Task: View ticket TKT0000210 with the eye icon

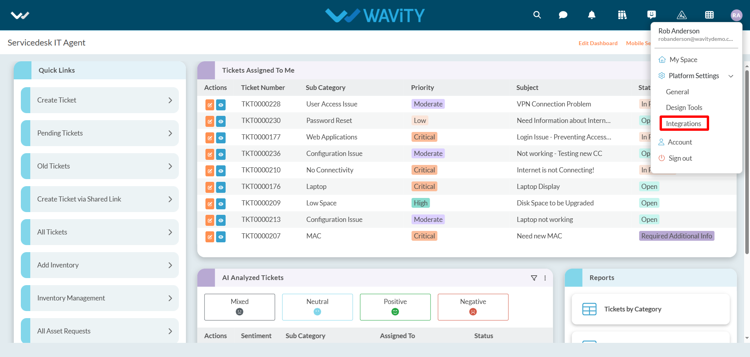Action: [x=221, y=171]
